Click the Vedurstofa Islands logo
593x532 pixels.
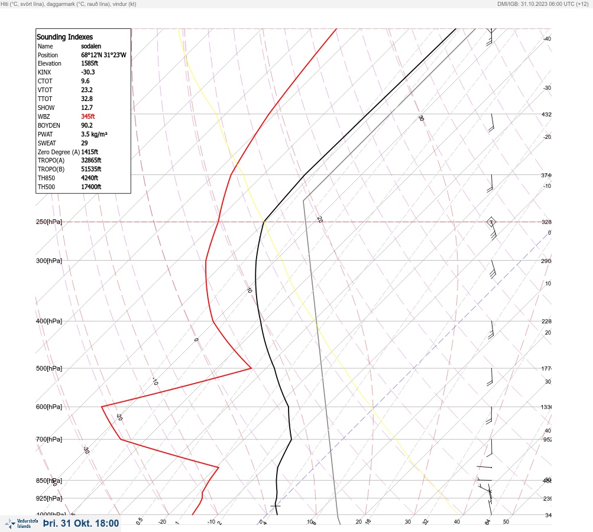[x=21, y=524]
